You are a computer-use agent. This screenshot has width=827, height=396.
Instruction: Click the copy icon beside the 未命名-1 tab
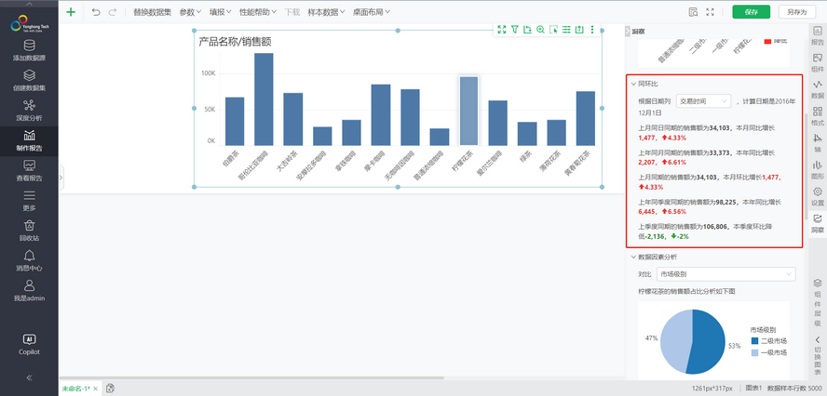110,389
